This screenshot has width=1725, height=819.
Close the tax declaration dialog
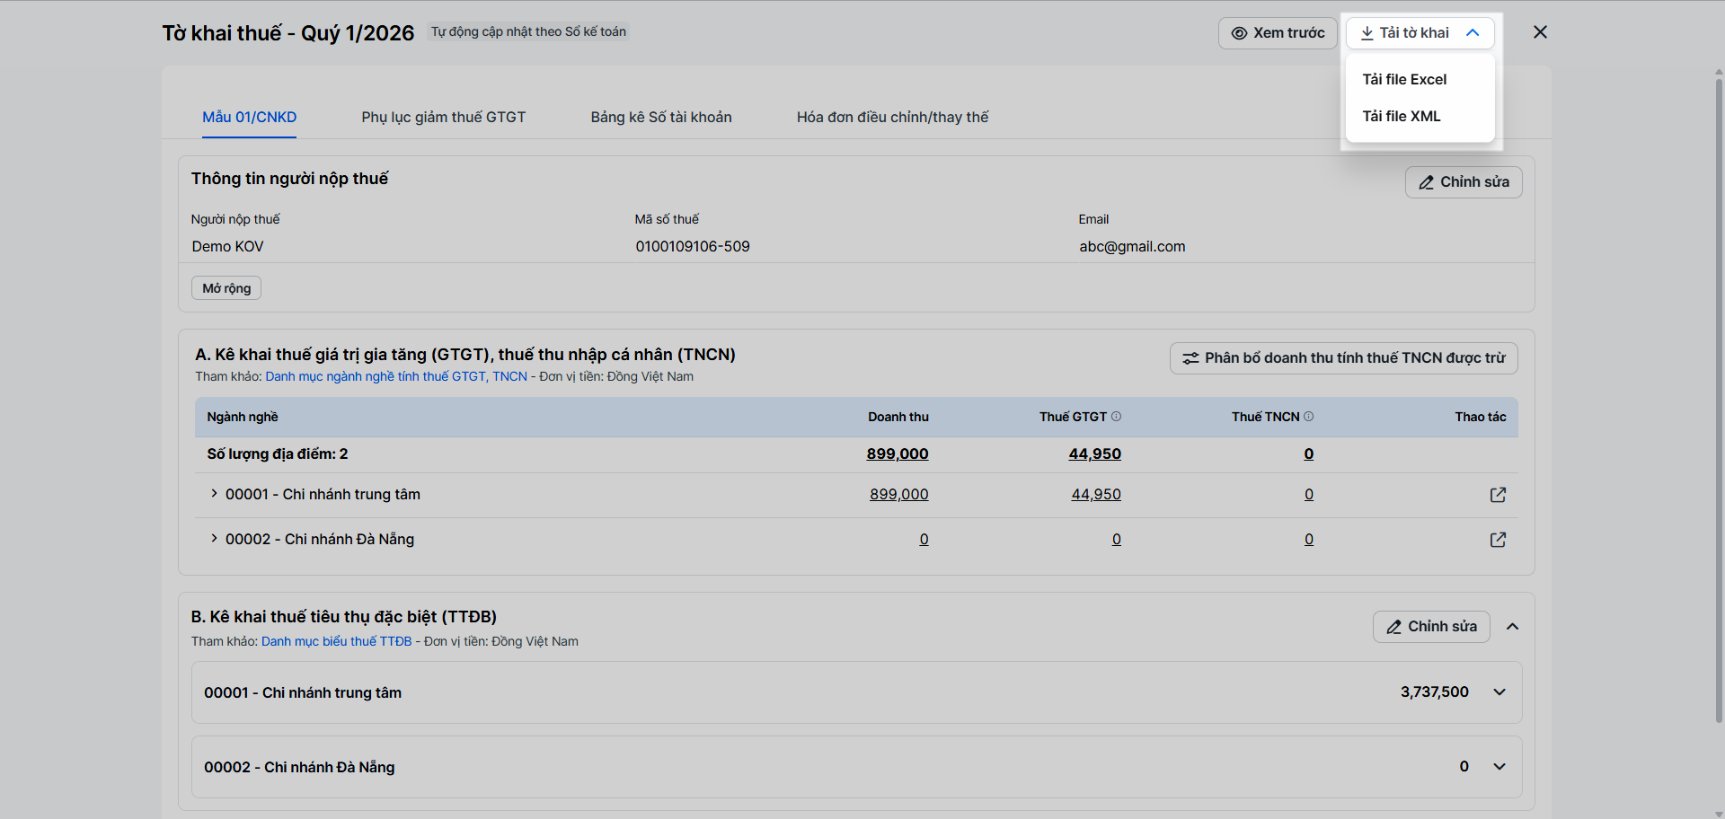point(1540,32)
